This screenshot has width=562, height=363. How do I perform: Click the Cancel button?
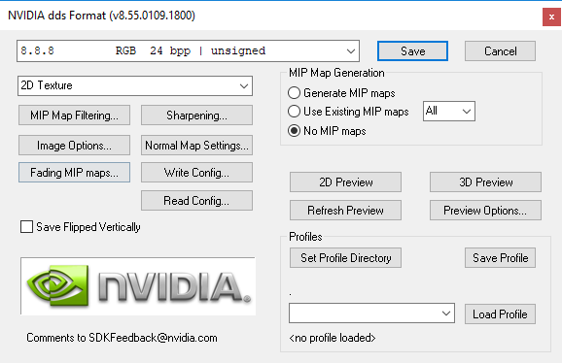point(501,51)
